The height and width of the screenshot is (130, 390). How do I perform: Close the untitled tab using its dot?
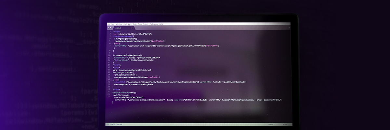coord(132,28)
